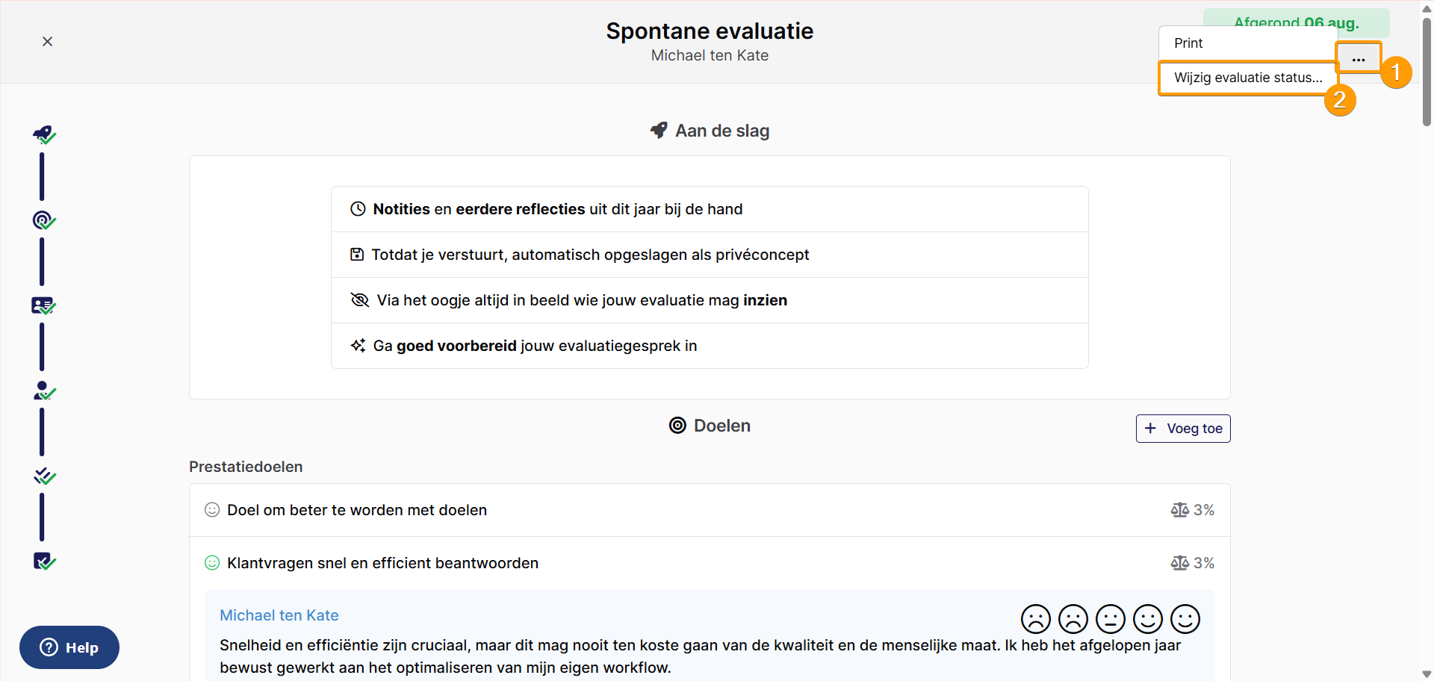The width and height of the screenshot is (1434, 681).
Task: Go to goals target step in sidebar
Action: click(x=44, y=220)
